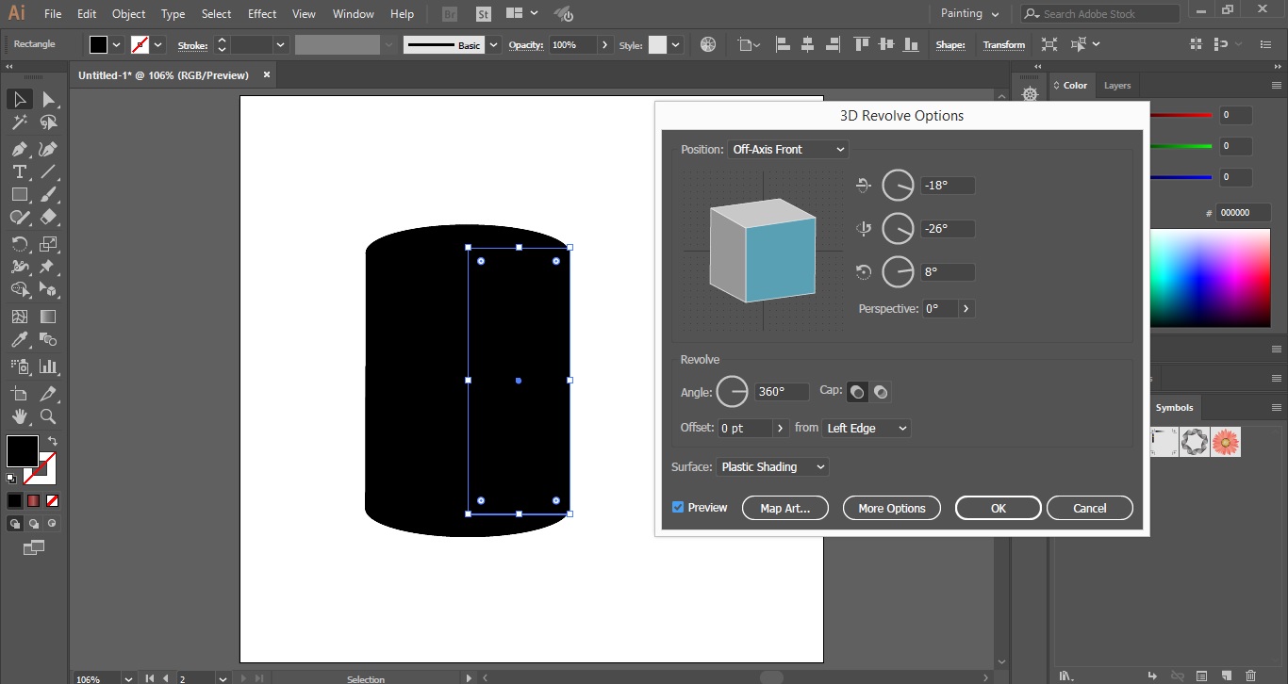The width and height of the screenshot is (1288, 684).
Task: Switch to the Layers panel tab
Action: 1116,85
